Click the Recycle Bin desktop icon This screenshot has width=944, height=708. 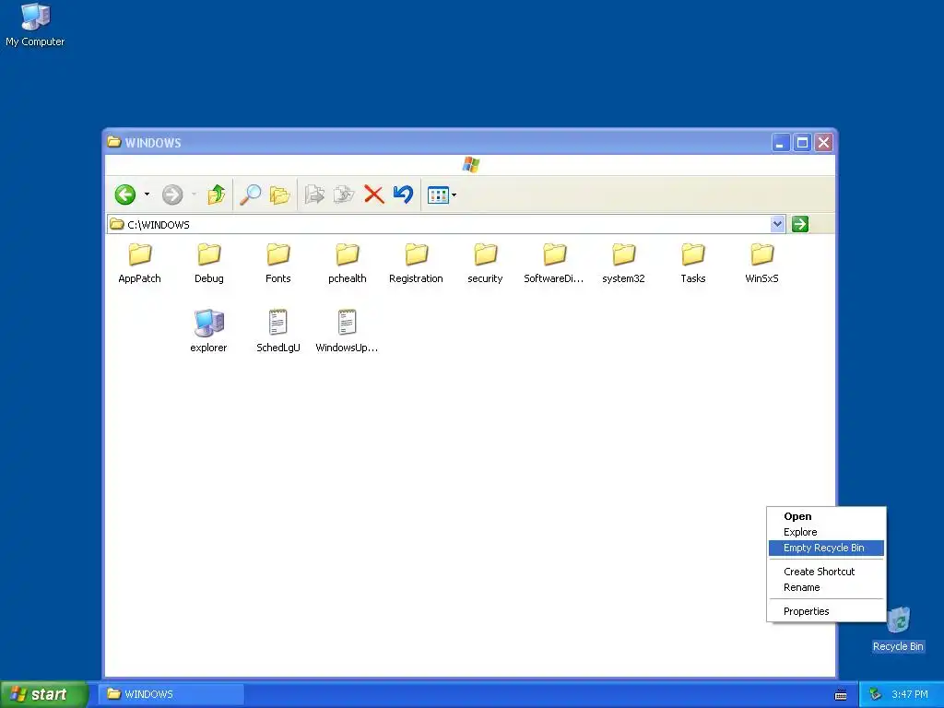coord(898,629)
